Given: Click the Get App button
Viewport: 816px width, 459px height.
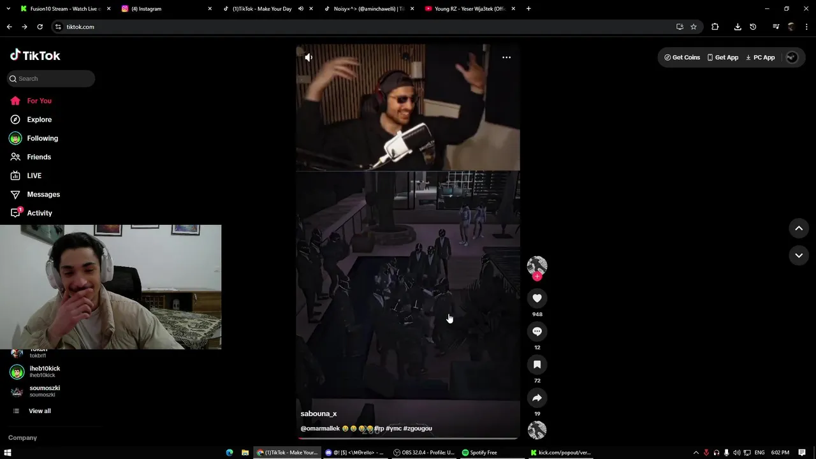Looking at the screenshot, I should pos(722,57).
